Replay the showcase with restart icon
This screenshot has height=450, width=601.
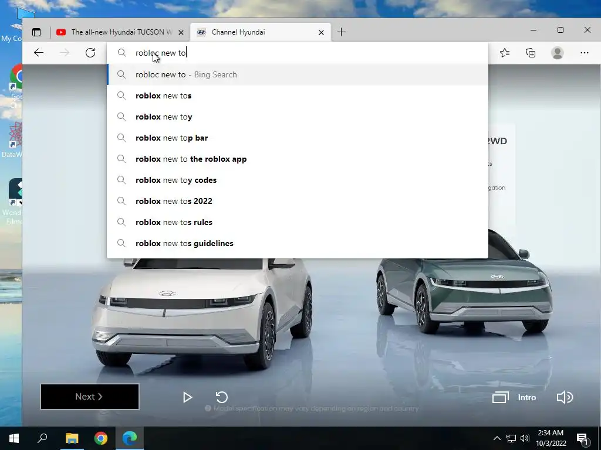pos(221,397)
